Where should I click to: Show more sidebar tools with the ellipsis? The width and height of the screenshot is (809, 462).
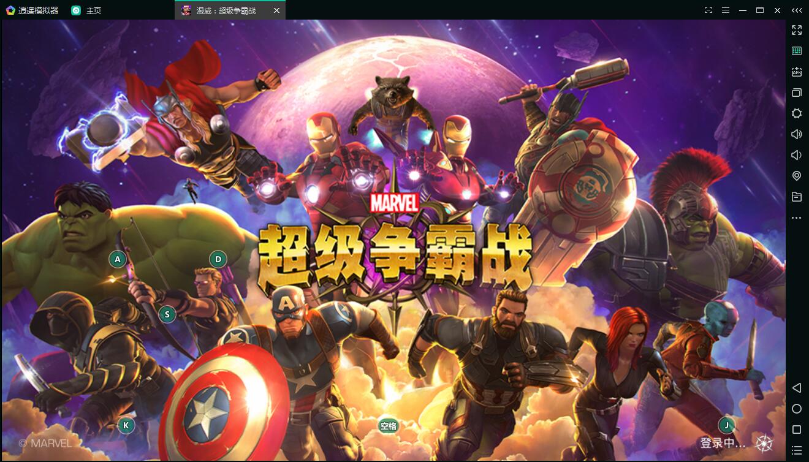point(797,218)
